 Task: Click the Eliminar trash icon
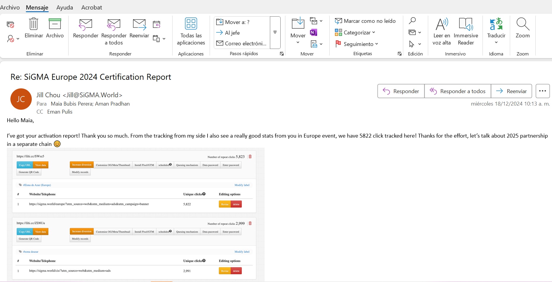click(34, 24)
